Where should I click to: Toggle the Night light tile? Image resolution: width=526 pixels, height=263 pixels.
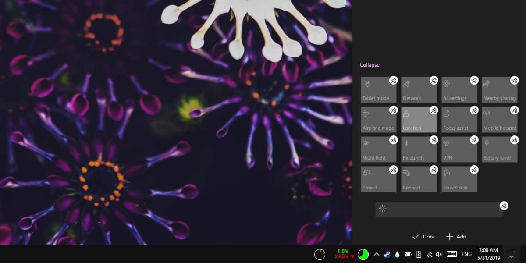(x=379, y=149)
